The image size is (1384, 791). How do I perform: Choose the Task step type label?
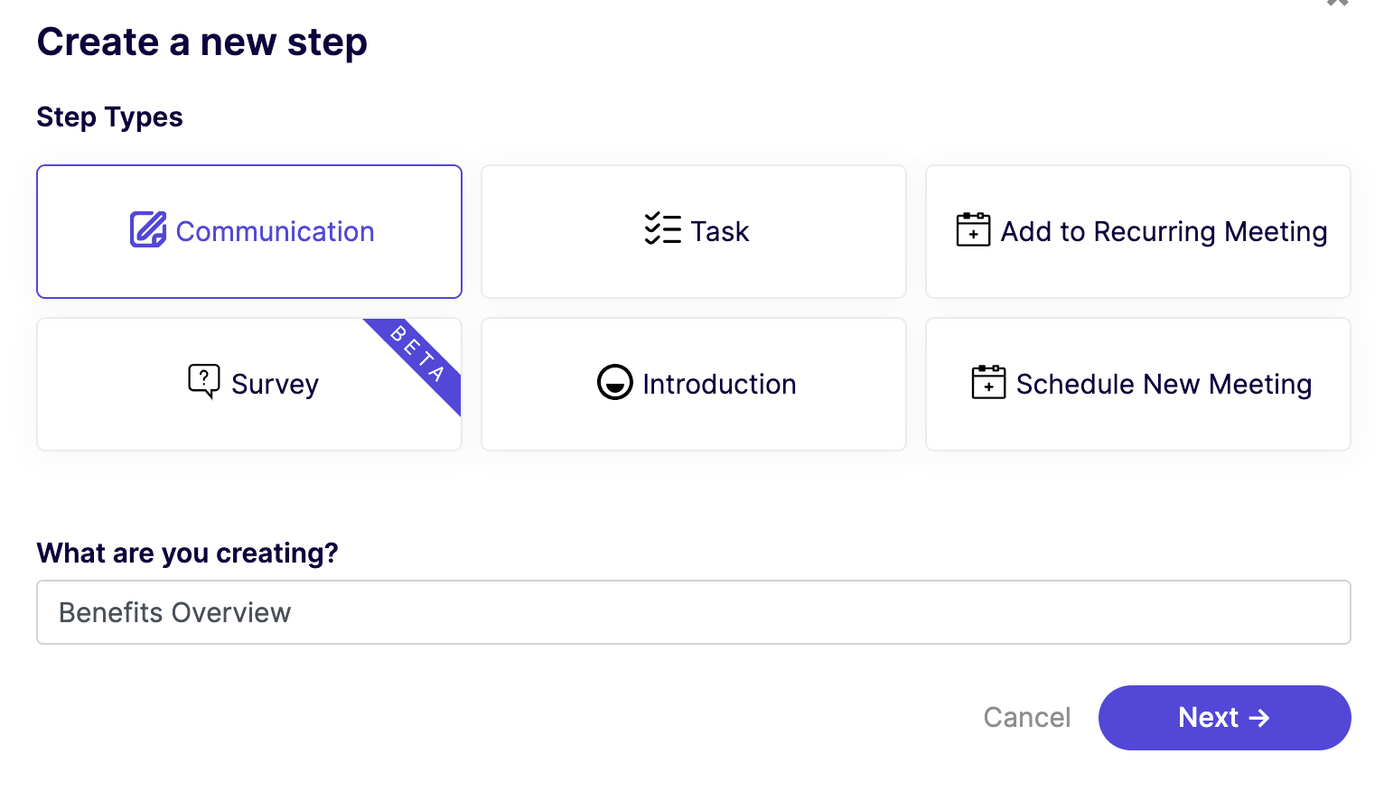pyautogui.click(x=720, y=231)
